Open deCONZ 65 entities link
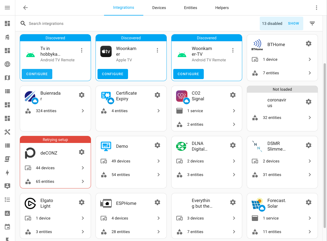The height and width of the screenshot is (241, 327). tap(55, 181)
